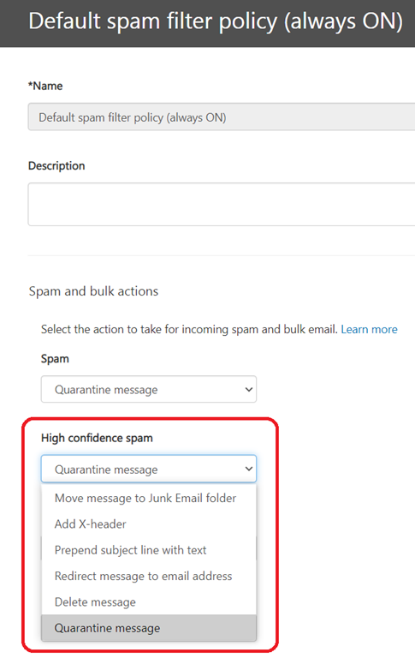Click the Spam and bulk actions heading
The image size is (415, 658).
pyautogui.click(x=93, y=291)
